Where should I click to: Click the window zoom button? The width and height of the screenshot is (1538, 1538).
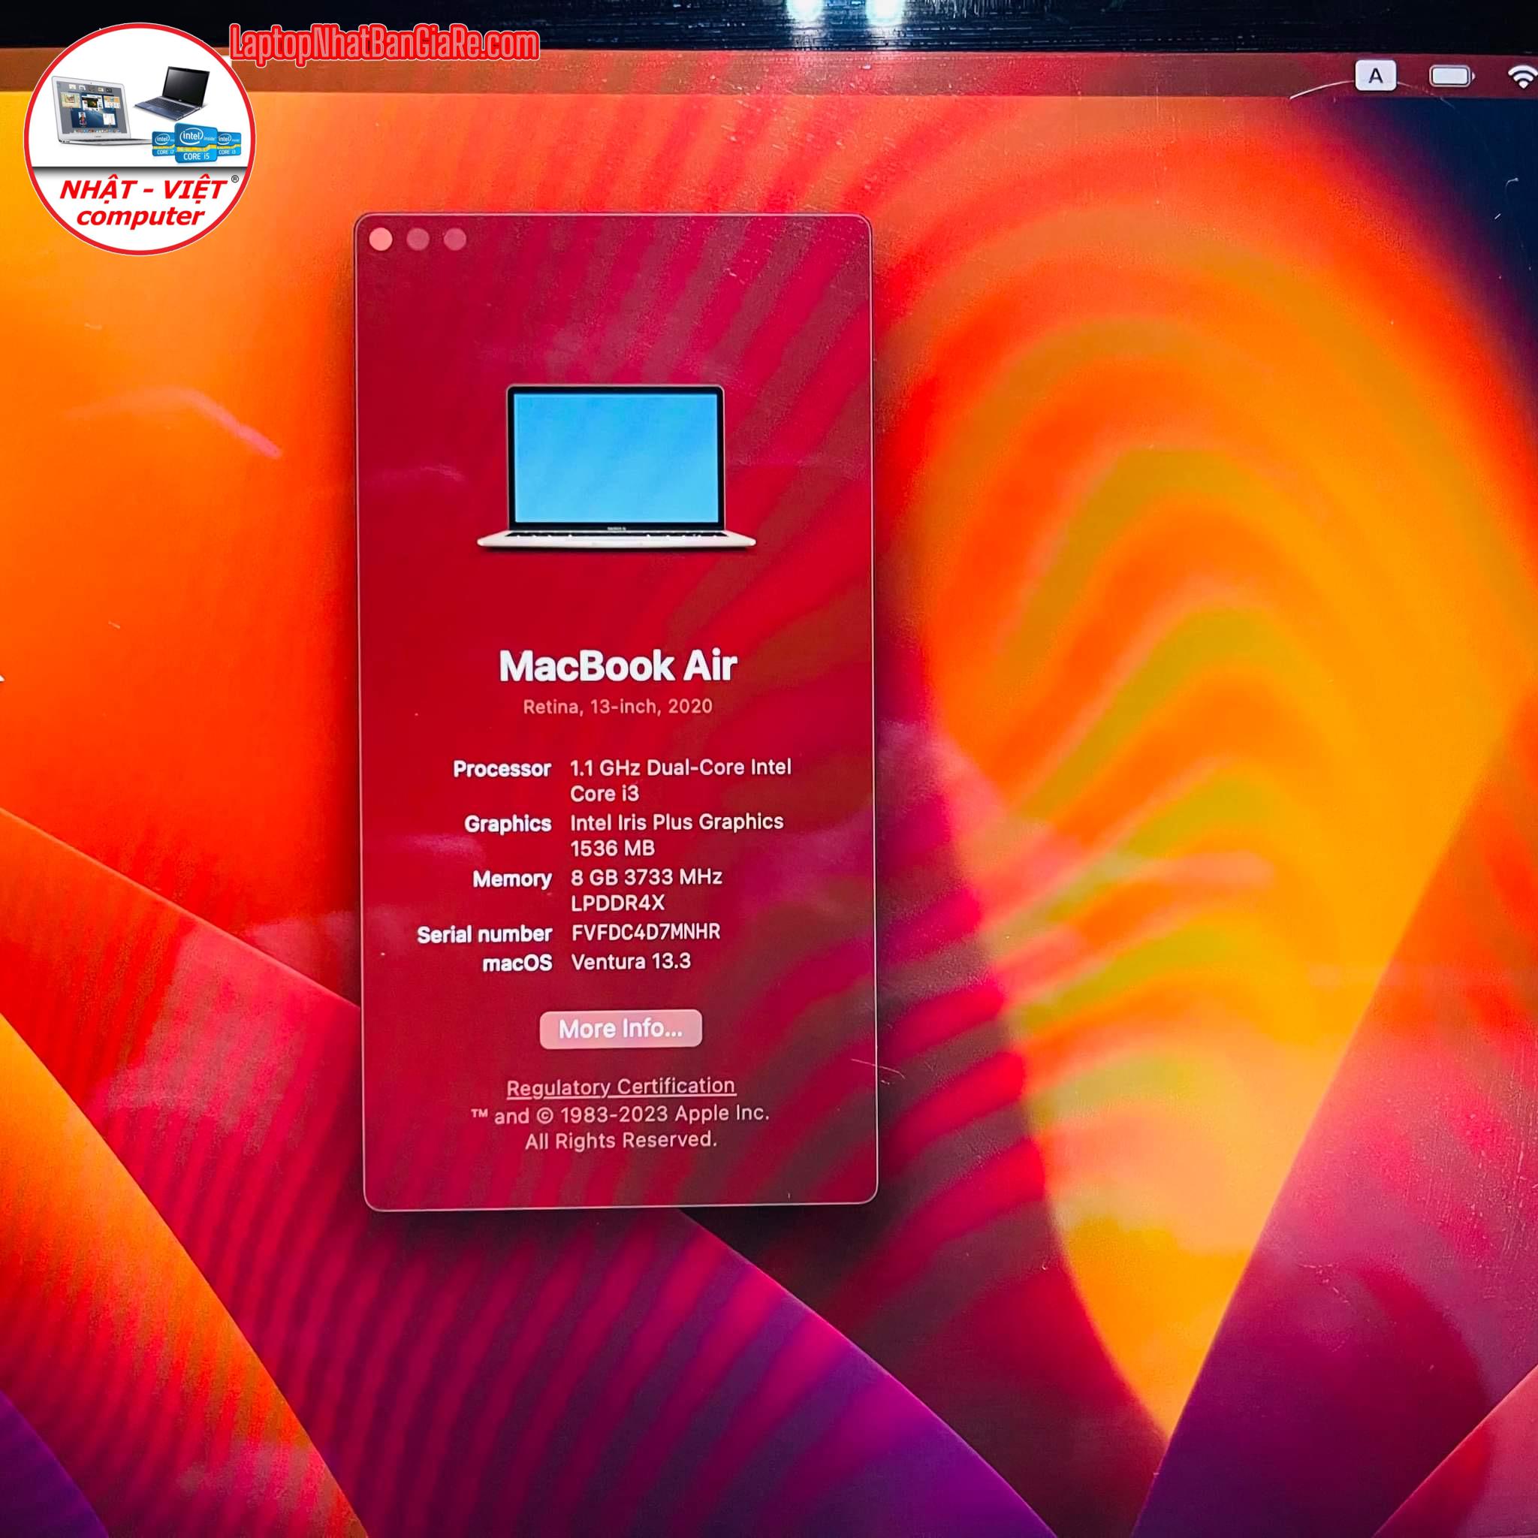[454, 239]
